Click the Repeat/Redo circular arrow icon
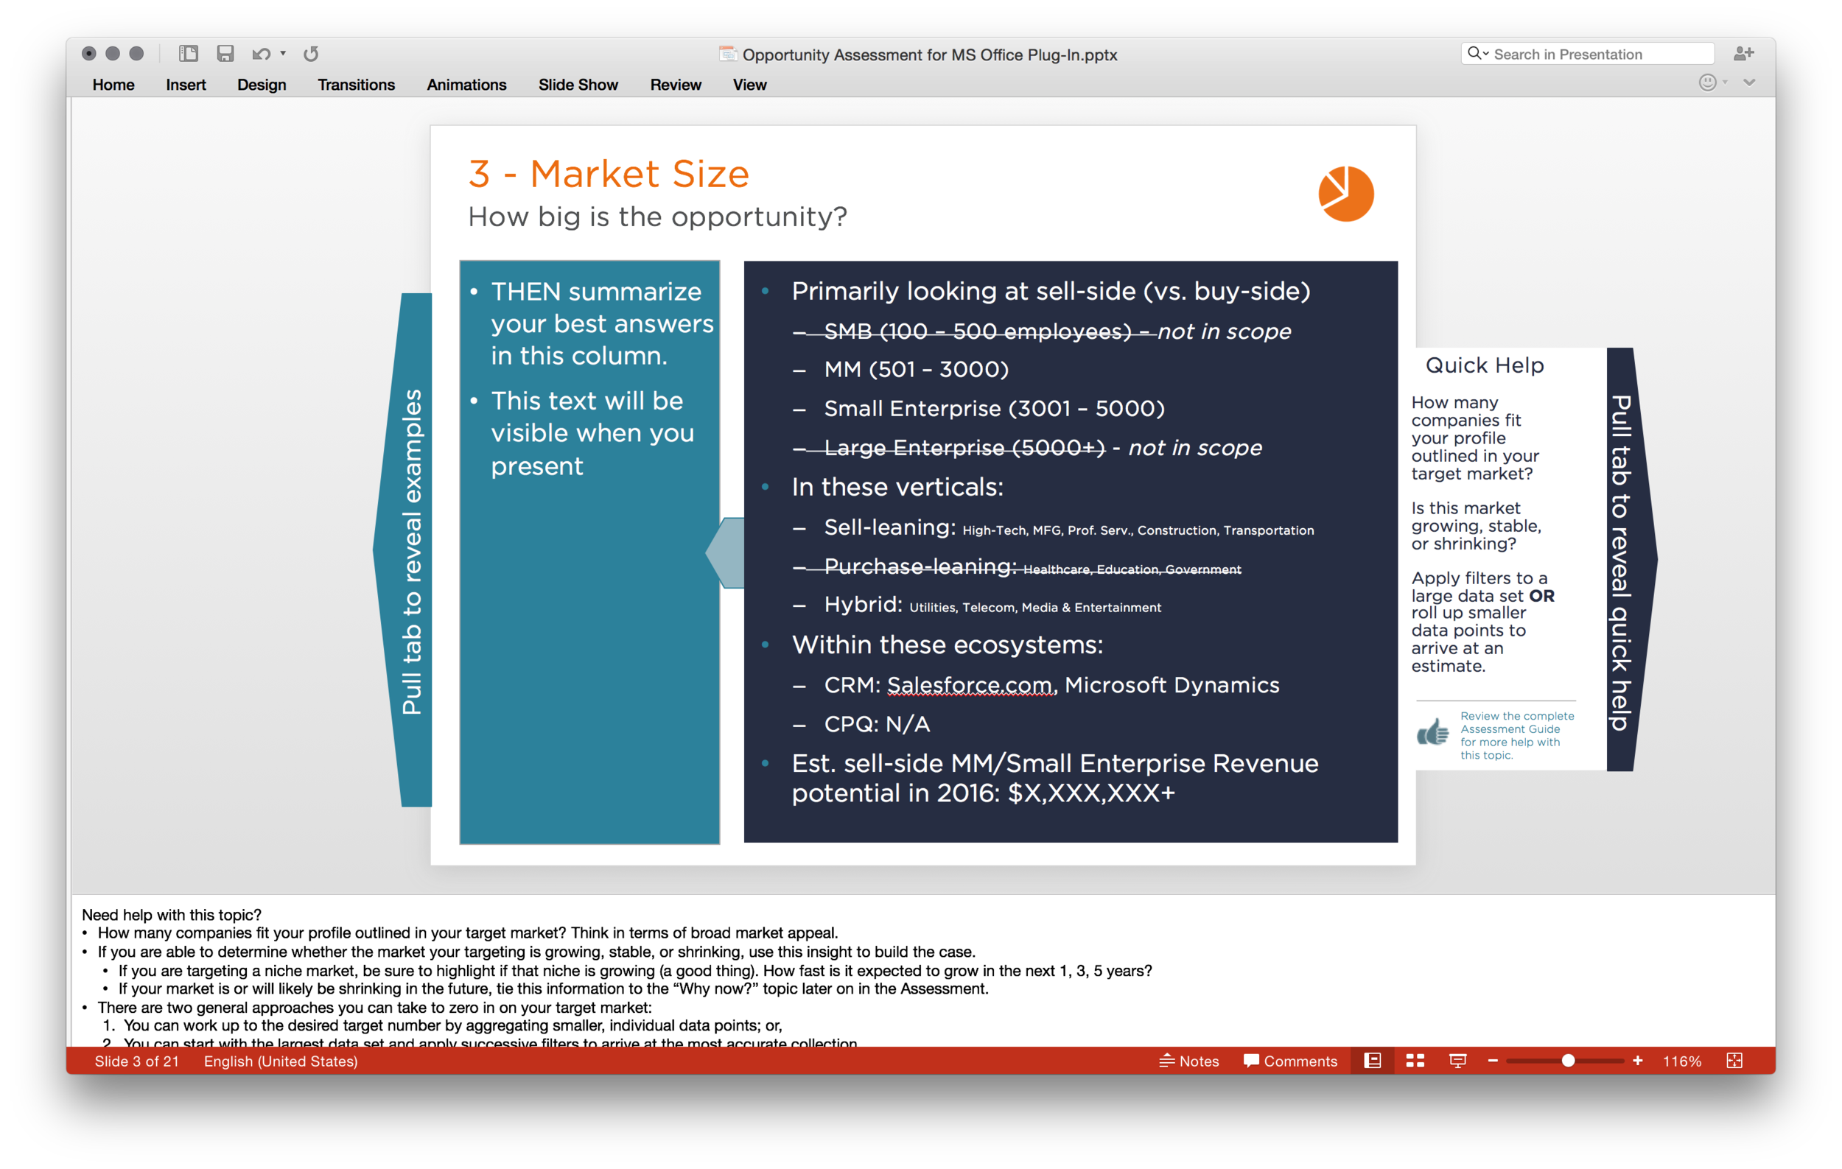The image size is (1842, 1169). (311, 54)
